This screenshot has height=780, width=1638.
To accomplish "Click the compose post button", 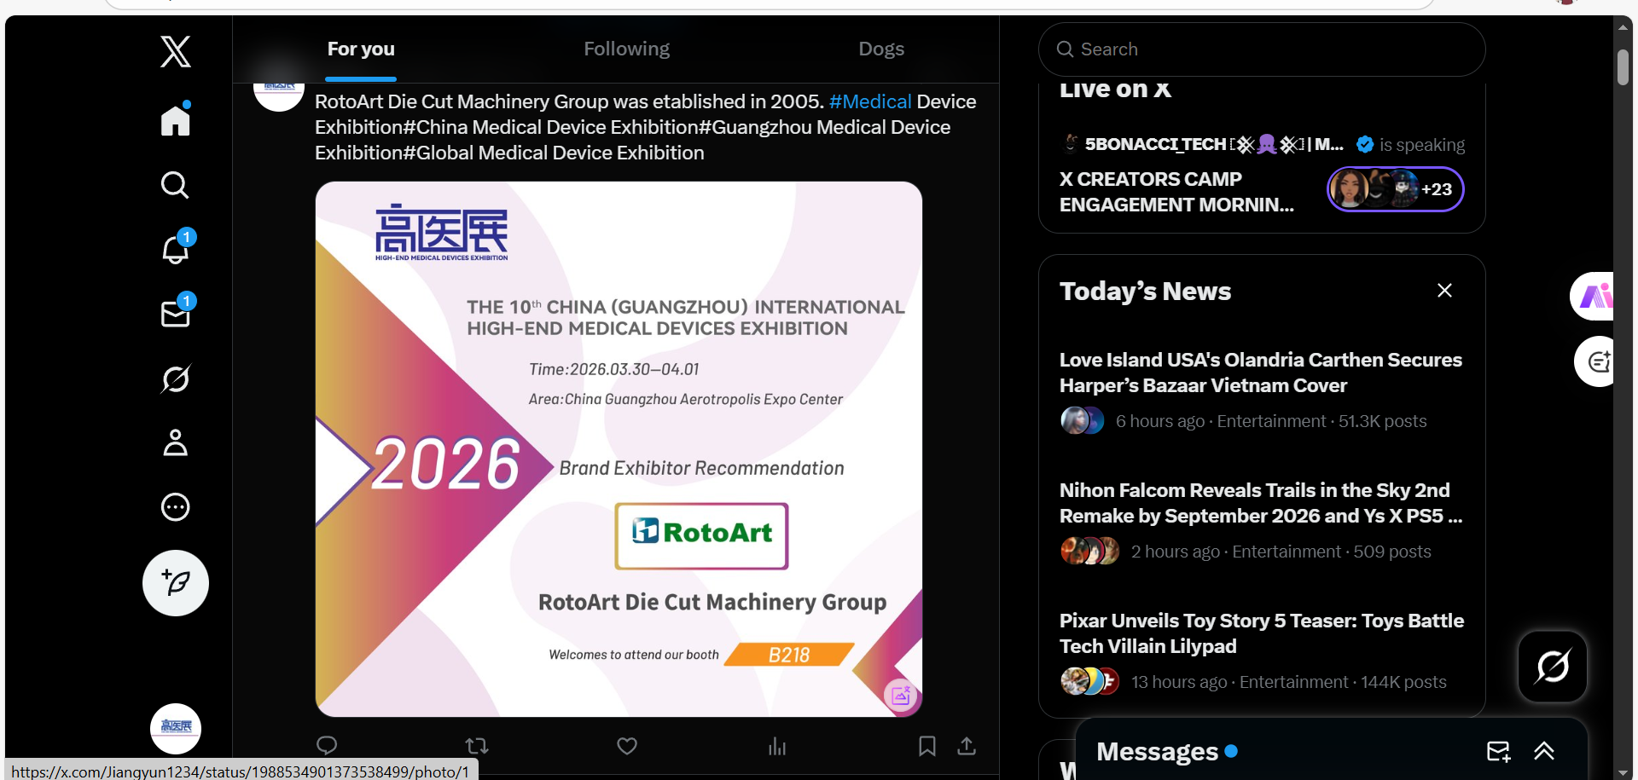I will [x=176, y=583].
